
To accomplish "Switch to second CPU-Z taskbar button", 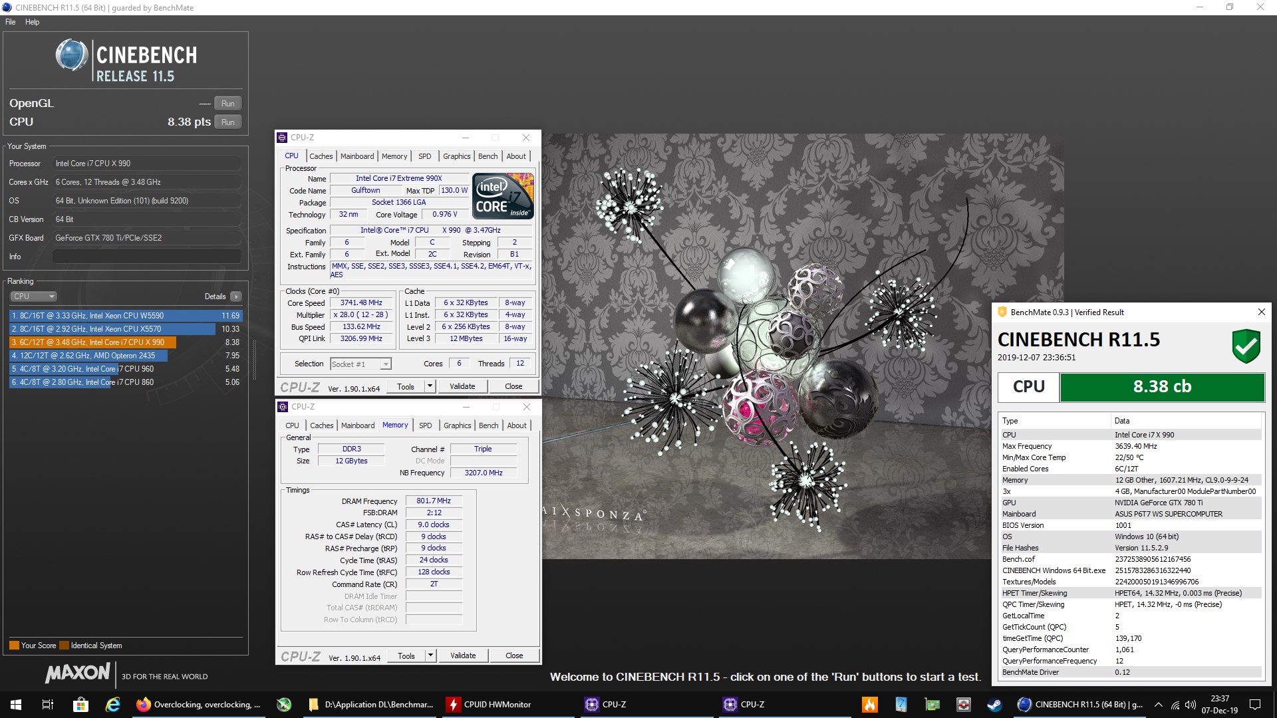I will [783, 705].
